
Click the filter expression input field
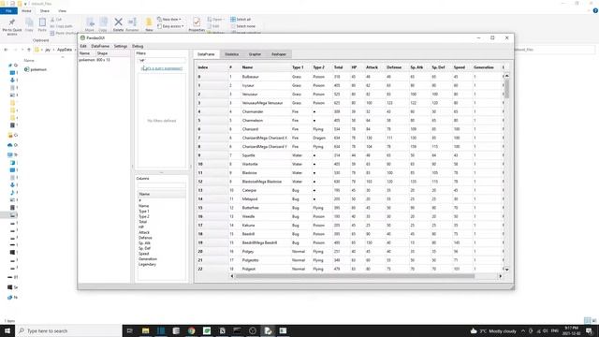pos(162,60)
